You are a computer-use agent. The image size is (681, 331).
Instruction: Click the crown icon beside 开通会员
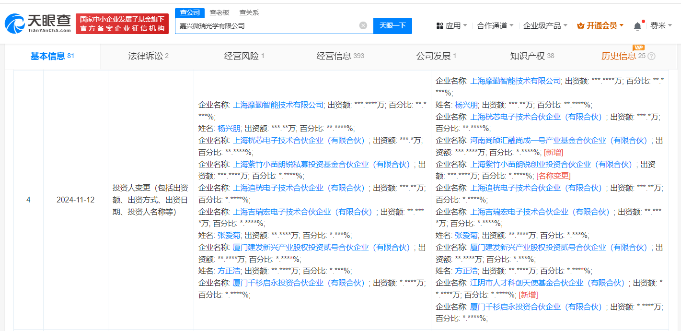[580, 26]
